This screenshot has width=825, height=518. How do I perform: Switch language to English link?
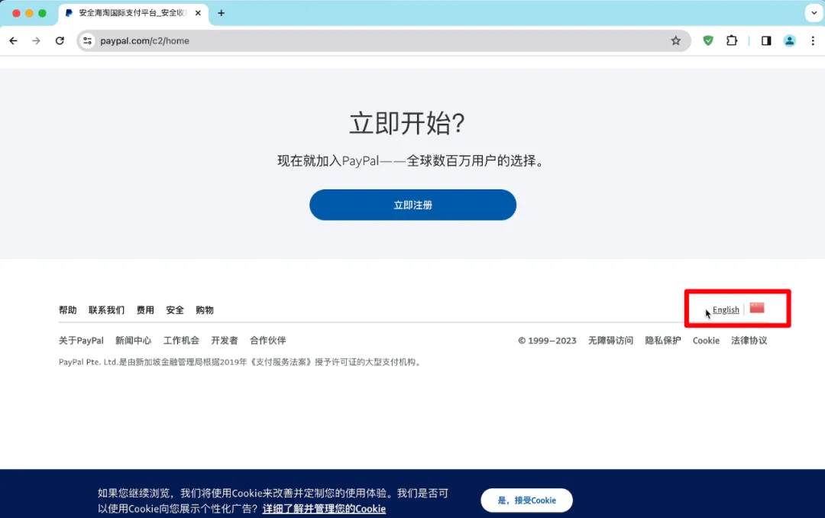tap(726, 309)
